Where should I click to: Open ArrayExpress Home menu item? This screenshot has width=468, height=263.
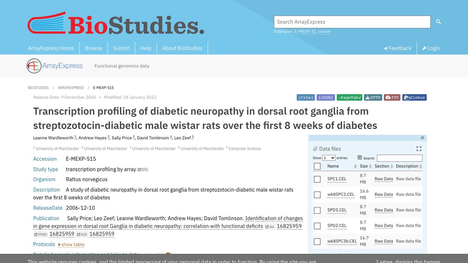pos(51,48)
